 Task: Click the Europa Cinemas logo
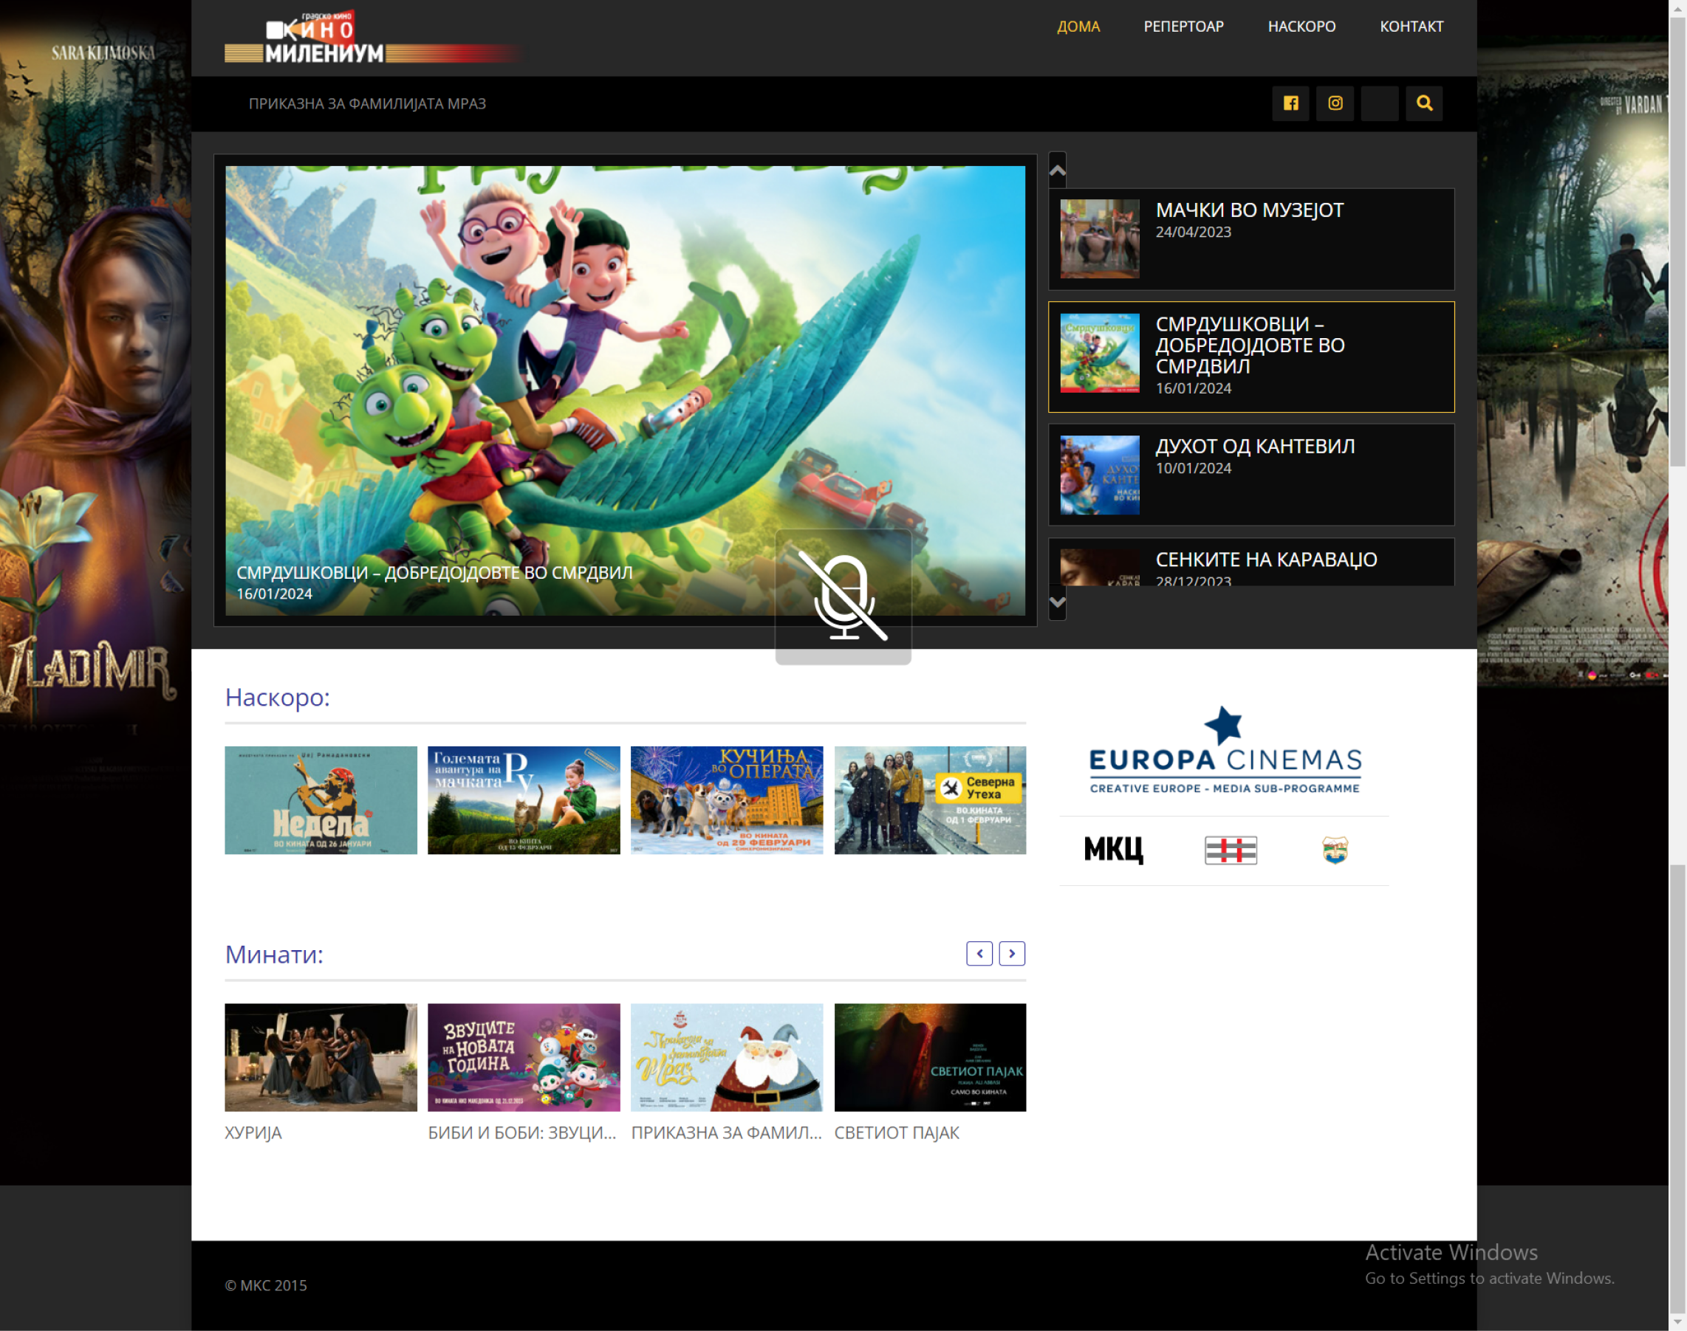(x=1225, y=752)
